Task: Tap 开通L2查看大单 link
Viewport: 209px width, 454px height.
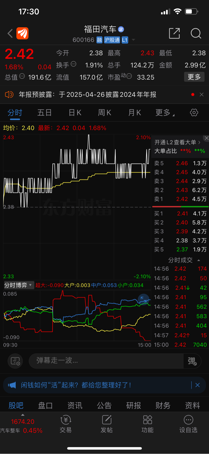Action: (x=177, y=142)
